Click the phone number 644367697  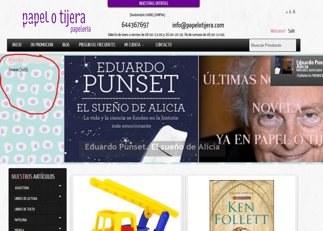pos(135,25)
